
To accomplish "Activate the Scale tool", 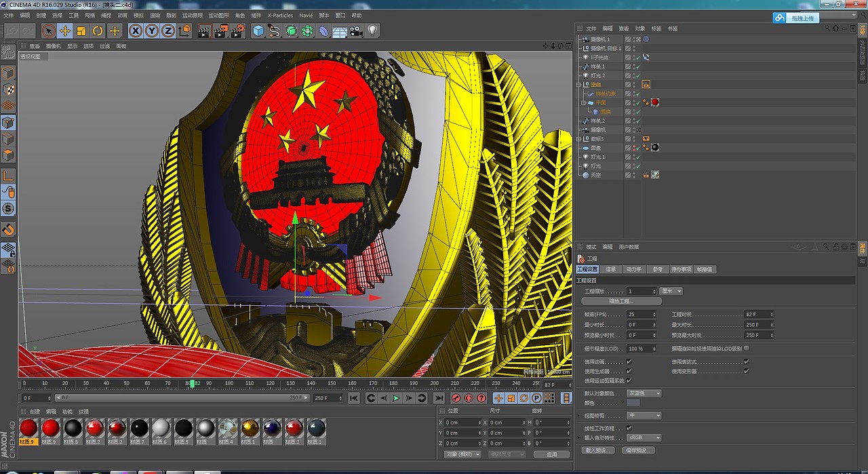I will (x=81, y=31).
